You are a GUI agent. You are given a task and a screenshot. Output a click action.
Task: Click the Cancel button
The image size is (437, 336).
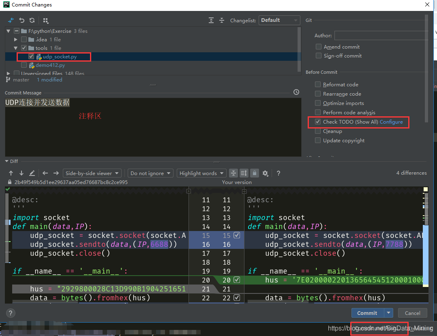(413, 313)
